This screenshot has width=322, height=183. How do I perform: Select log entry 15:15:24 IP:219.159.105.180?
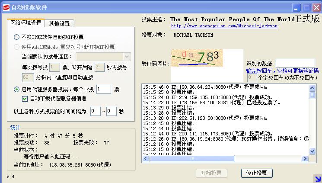tap(208, 97)
